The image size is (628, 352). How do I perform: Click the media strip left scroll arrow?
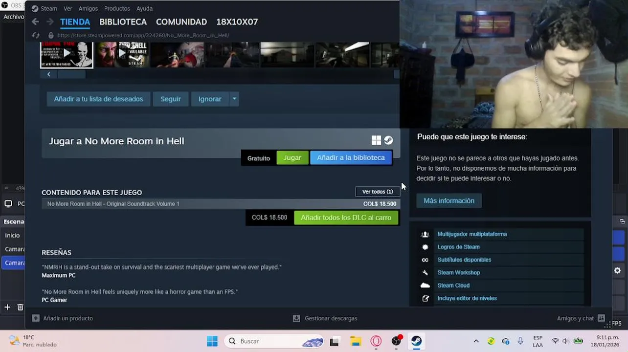click(48, 74)
